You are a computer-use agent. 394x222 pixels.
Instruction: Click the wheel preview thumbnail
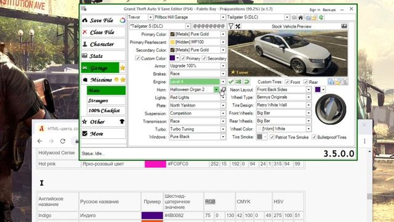pyautogui.click(x=331, y=109)
